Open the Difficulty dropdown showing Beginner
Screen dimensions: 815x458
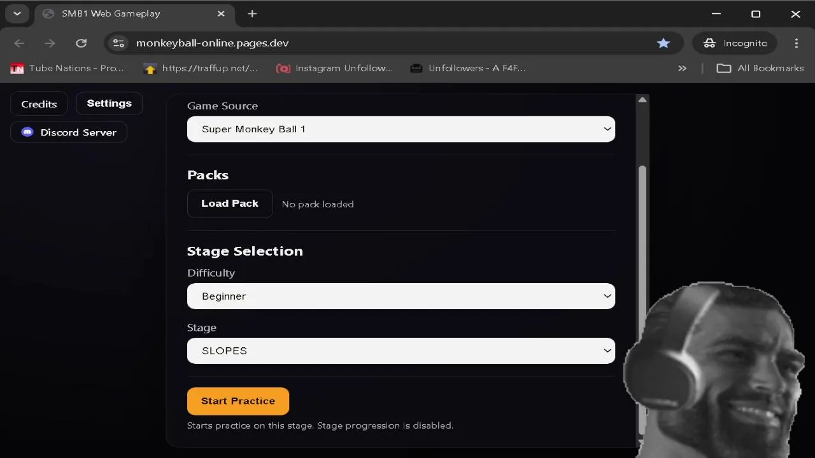401,296
